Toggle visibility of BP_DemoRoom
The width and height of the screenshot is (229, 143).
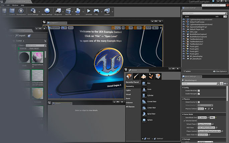pos(184,59)
